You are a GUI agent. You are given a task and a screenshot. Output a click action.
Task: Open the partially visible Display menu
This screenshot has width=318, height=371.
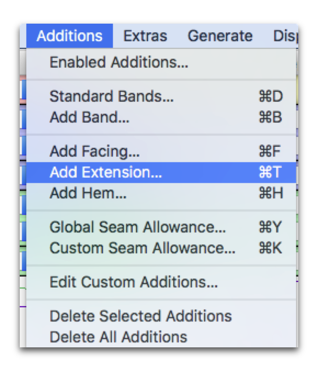[285, 36]
